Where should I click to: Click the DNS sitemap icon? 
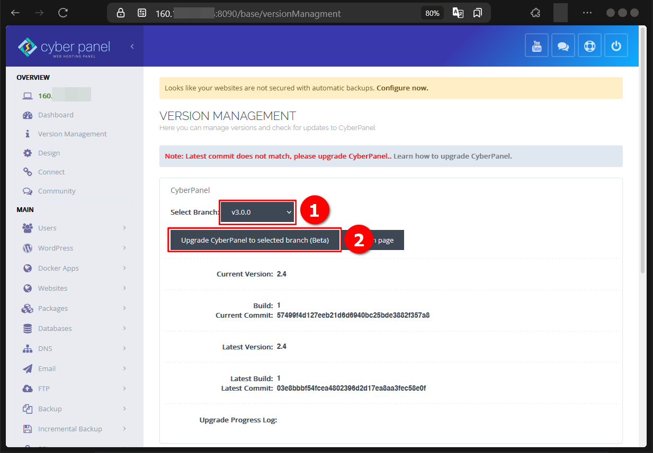[x=28, y=348]
